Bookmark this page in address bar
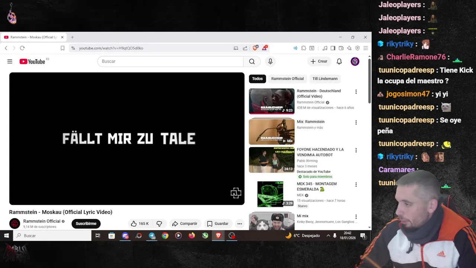This screenshot has width=476, height=268. 62,48
